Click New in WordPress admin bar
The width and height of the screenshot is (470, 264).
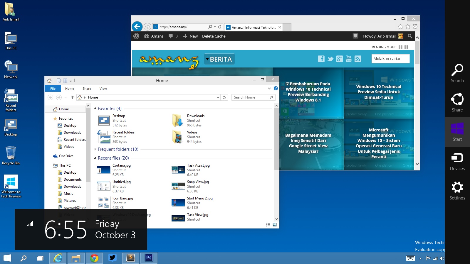[190, 36]
